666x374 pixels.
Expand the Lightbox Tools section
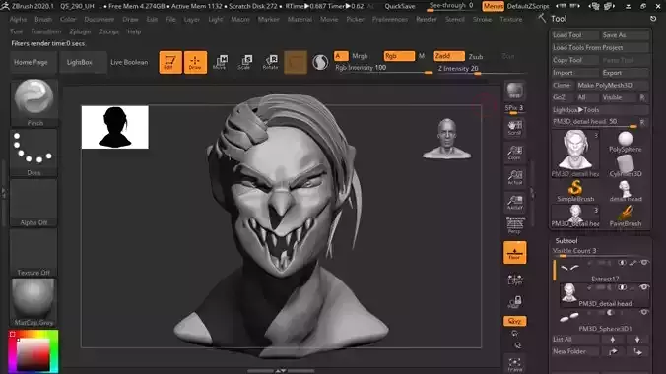(600, 110)
